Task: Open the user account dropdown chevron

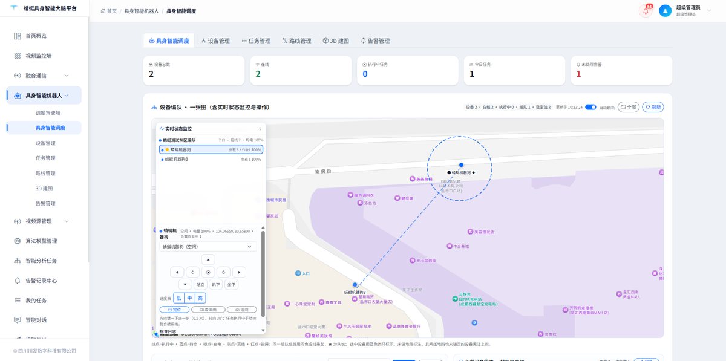Action: pyautogui.click(x=709, y=10)
